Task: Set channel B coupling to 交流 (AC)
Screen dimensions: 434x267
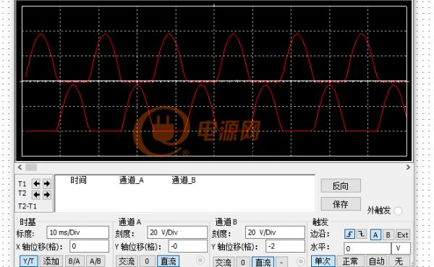Action: click(224, 262)
